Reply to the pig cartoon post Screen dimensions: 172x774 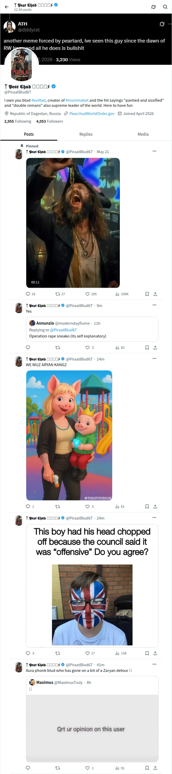click(x=28, y=507)
